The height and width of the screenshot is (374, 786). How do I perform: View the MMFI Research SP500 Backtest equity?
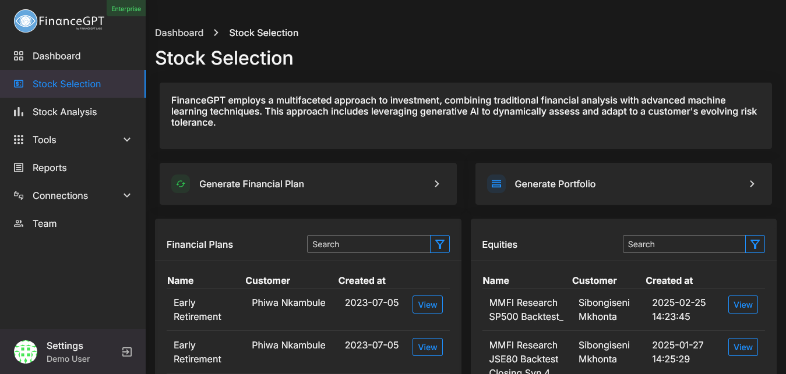742,305
